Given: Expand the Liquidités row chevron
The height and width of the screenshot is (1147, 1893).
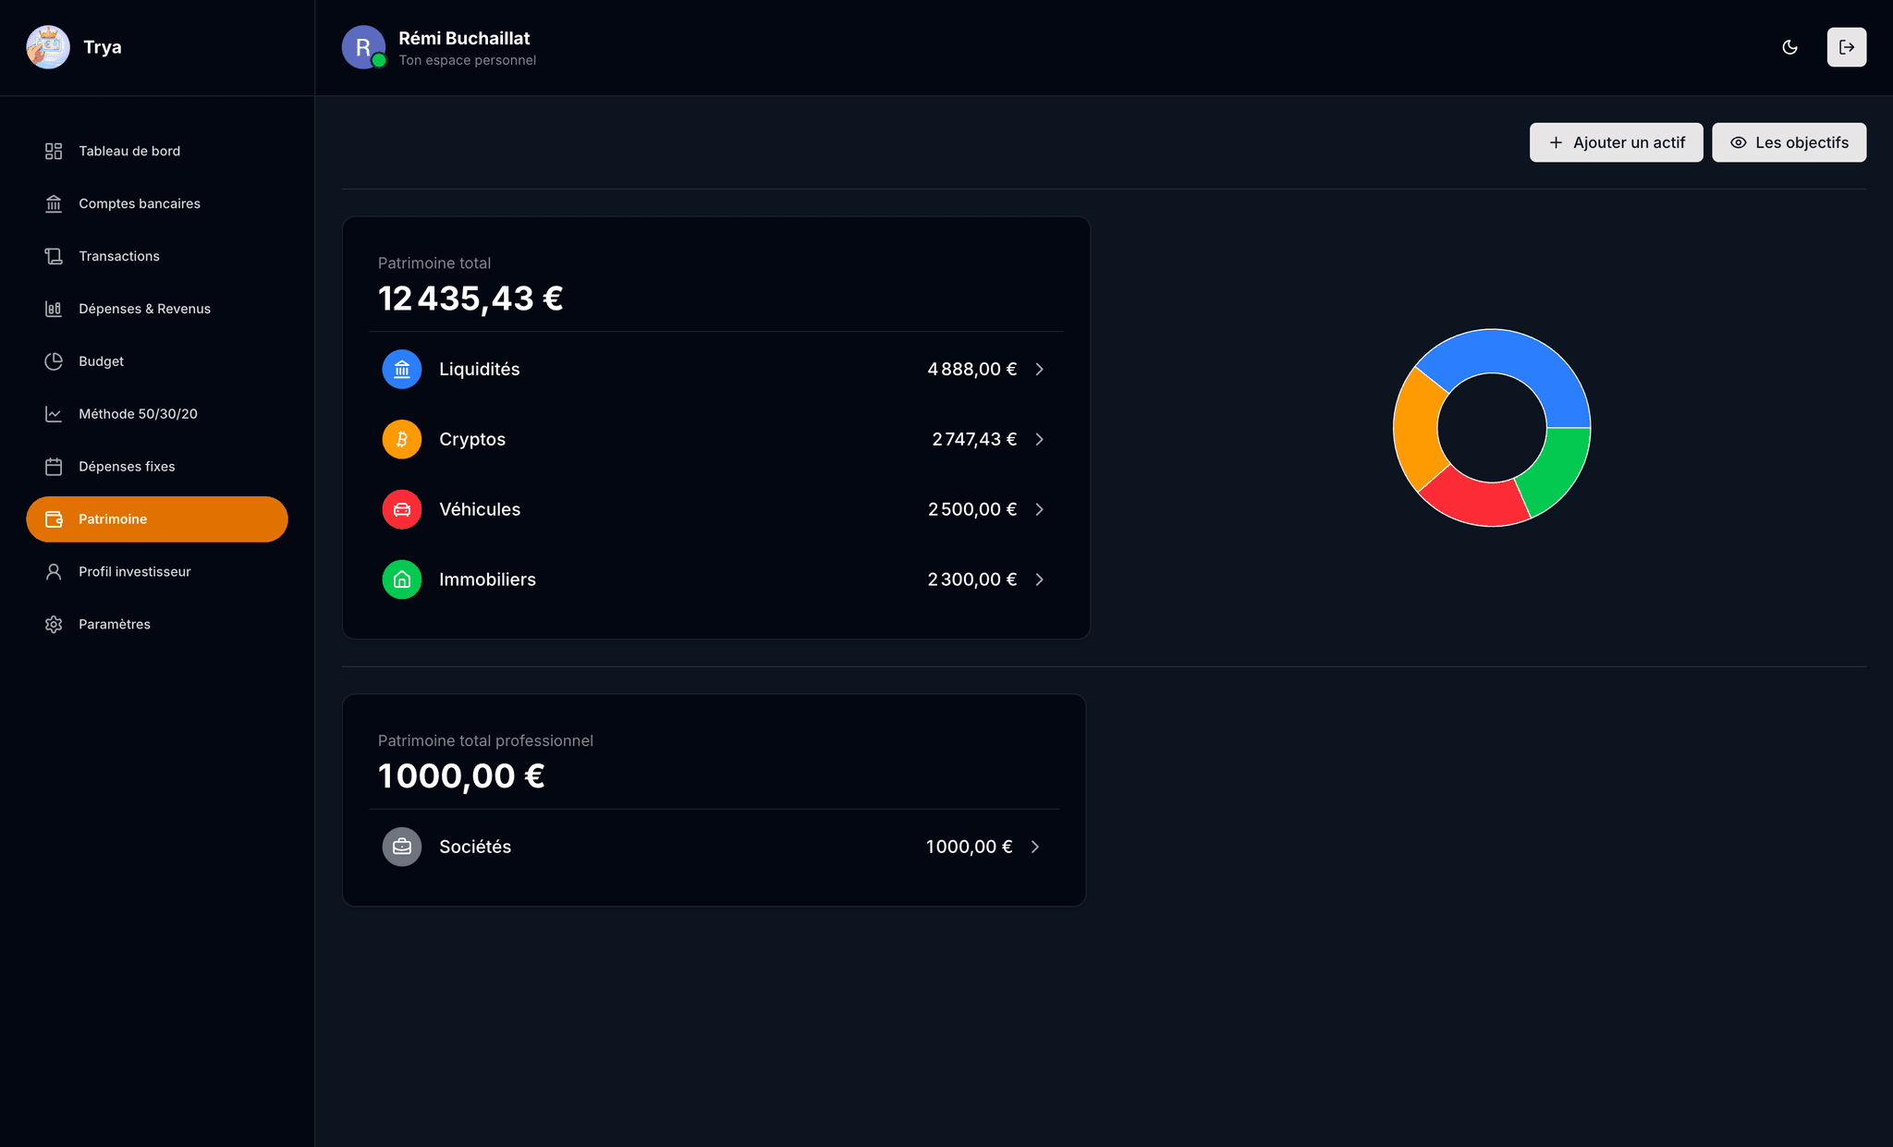Looking at the screenshot, I should [1040, 369].
